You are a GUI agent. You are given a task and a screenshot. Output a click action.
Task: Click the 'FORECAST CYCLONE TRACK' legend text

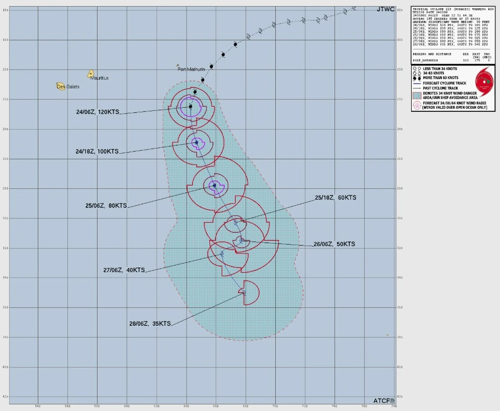pos(444,83)
